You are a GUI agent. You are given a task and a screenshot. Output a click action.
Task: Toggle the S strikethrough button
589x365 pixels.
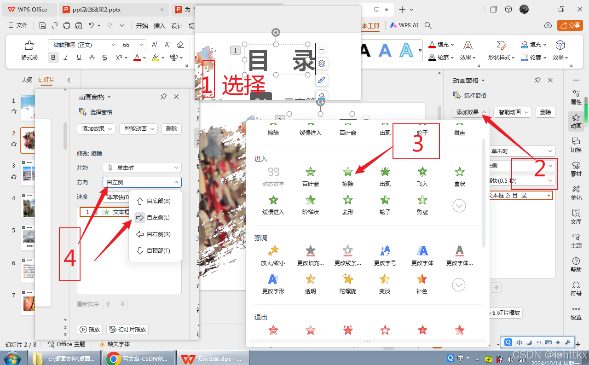(105, 58)
